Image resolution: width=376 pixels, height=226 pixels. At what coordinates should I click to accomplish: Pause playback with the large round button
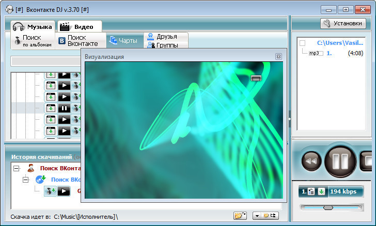pos(340,162)
